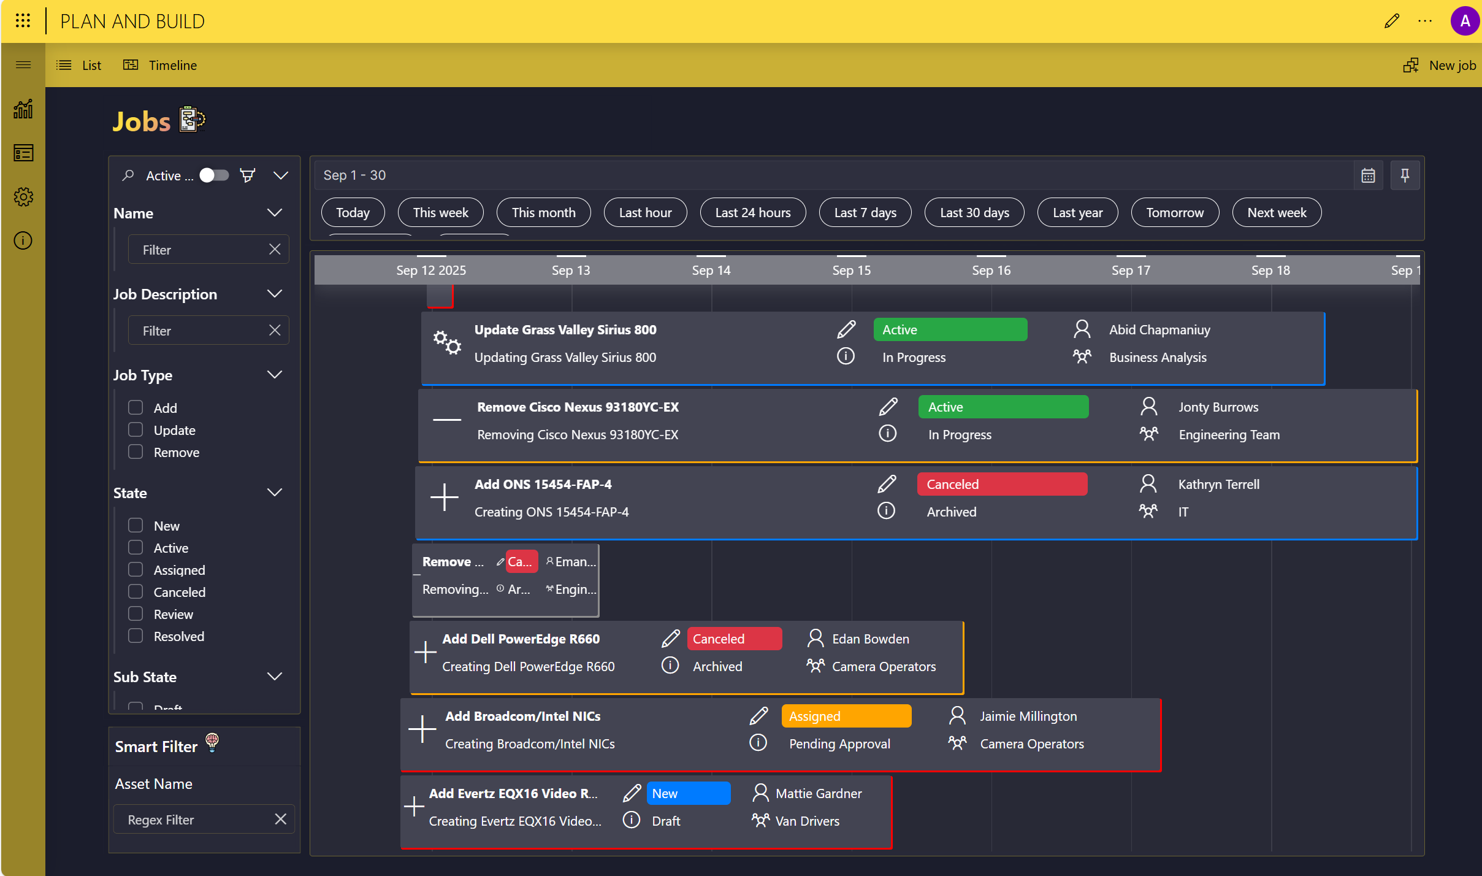Open the app launcher grid icon
This screenshot has height=876, width=1482.
23,21
